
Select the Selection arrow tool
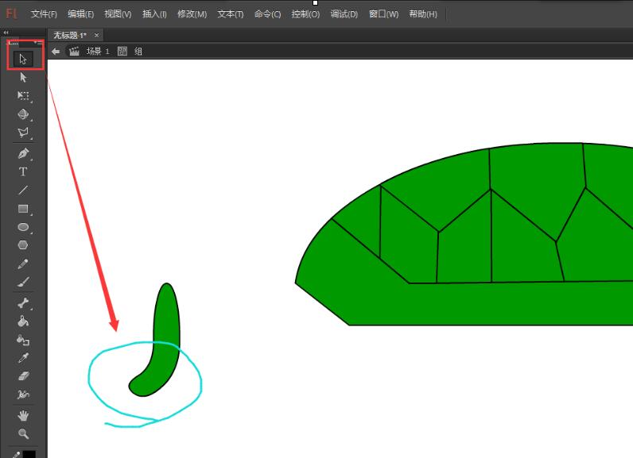click(23, 59)
